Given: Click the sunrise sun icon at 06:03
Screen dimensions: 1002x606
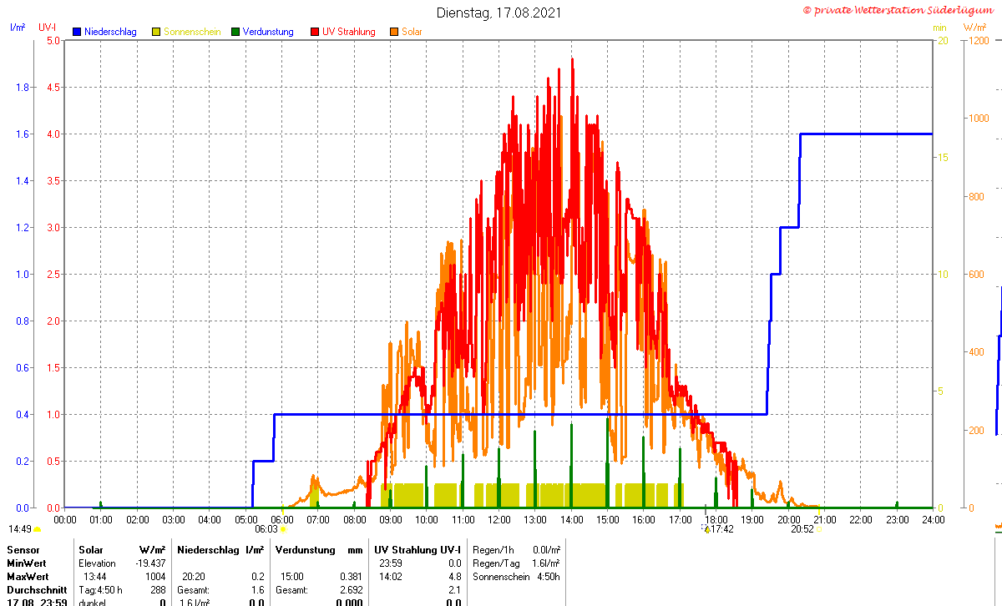Looking at the screenshot, I should pos(283,529).
